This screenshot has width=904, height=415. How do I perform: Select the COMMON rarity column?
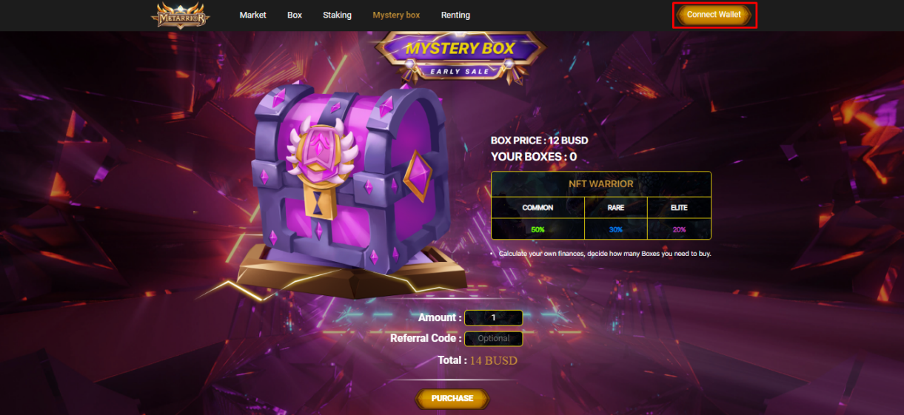coord(538,208)
